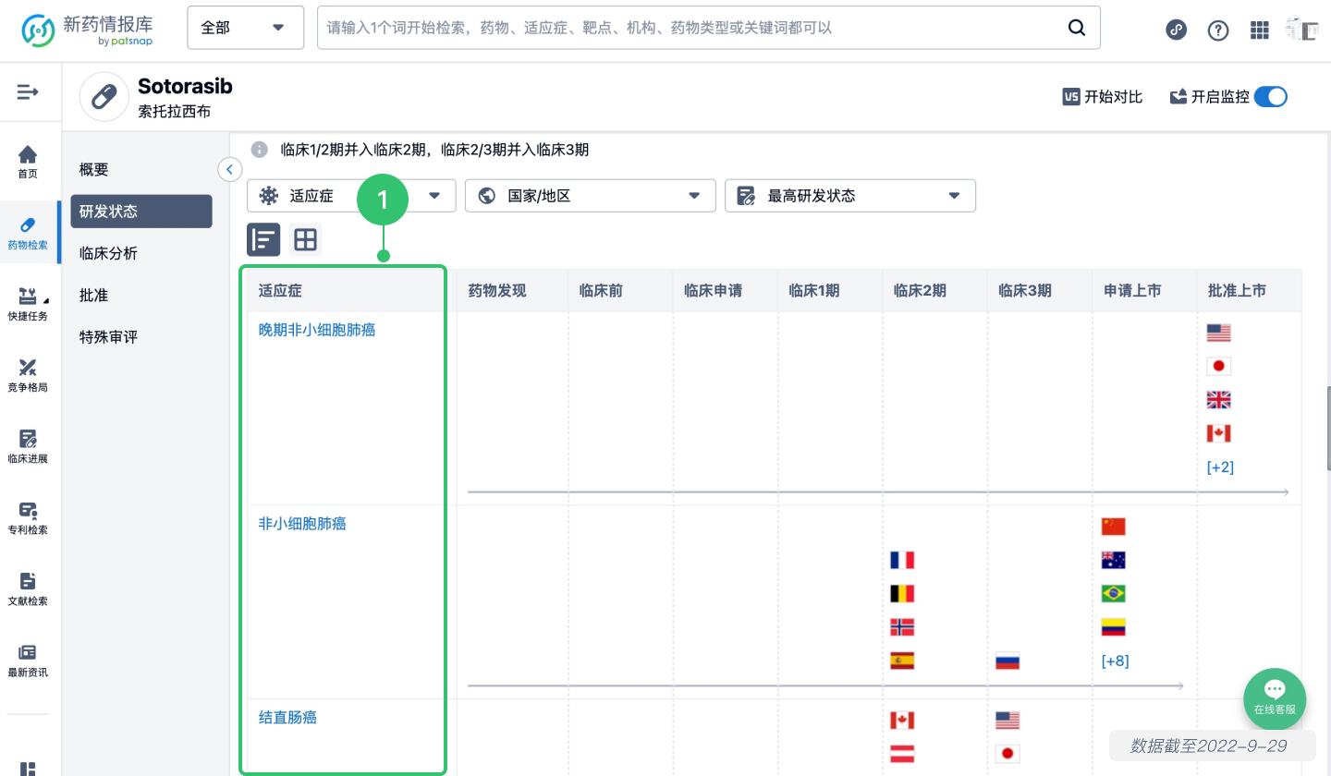Click the user avatar at top right
The image size is (1331, 776).
[x=1301, y=30]
